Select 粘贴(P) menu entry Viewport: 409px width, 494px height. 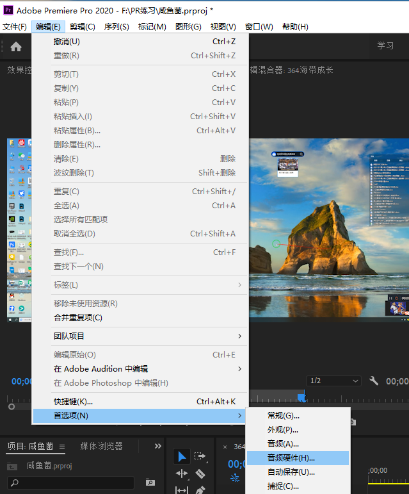[x=140, y=103]
